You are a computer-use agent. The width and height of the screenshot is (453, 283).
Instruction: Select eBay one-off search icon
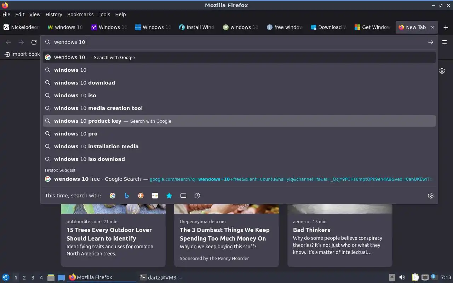click(x=155, y=196)
